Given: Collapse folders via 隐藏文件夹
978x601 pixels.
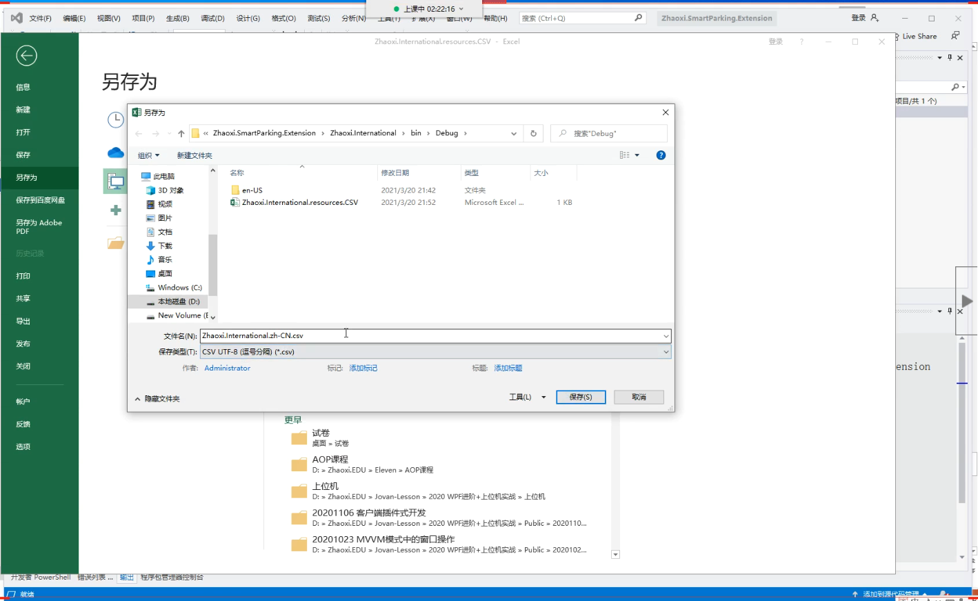Looking at the screenshot, I should [x=157, y=399].
